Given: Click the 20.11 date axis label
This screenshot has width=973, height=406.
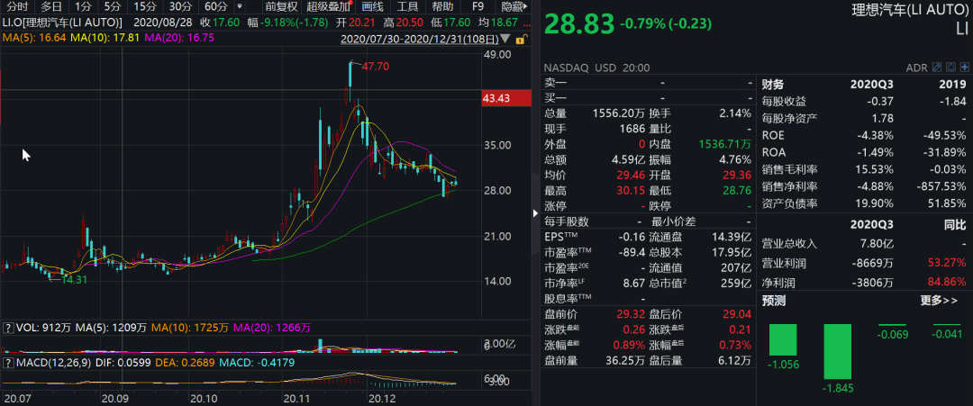Looking at the screenshot, I should pos(297,397).
